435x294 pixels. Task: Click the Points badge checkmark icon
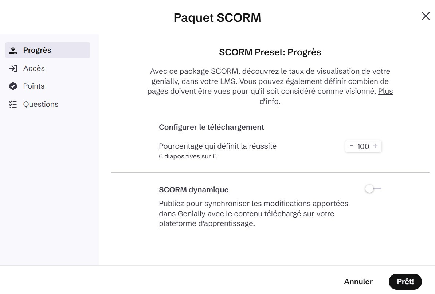(x=13, y=86)
